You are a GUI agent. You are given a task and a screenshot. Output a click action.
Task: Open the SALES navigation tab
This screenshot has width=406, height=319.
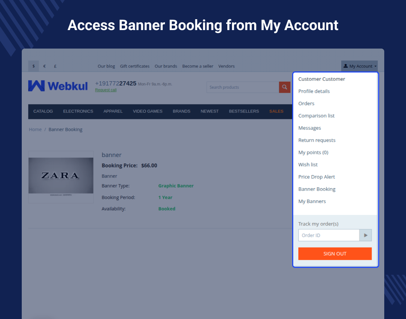276,111
